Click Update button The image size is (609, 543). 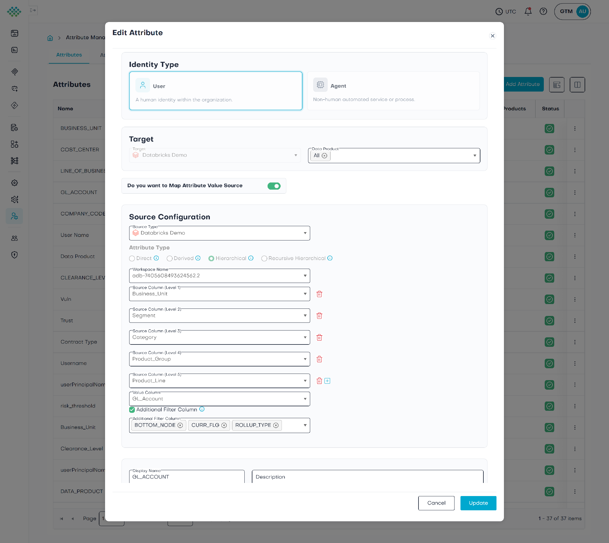[x=478, y=503]
